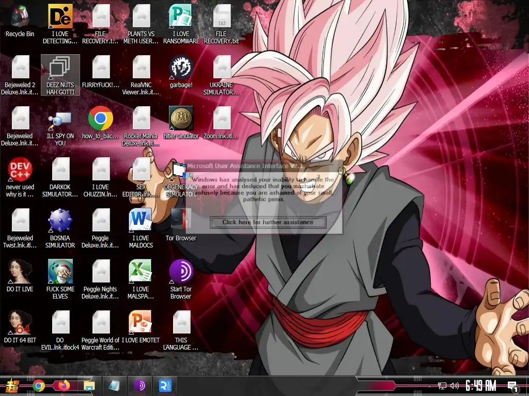Open the volume control tray icon
This screenshot has height=396, width=529.
[455, 386]
